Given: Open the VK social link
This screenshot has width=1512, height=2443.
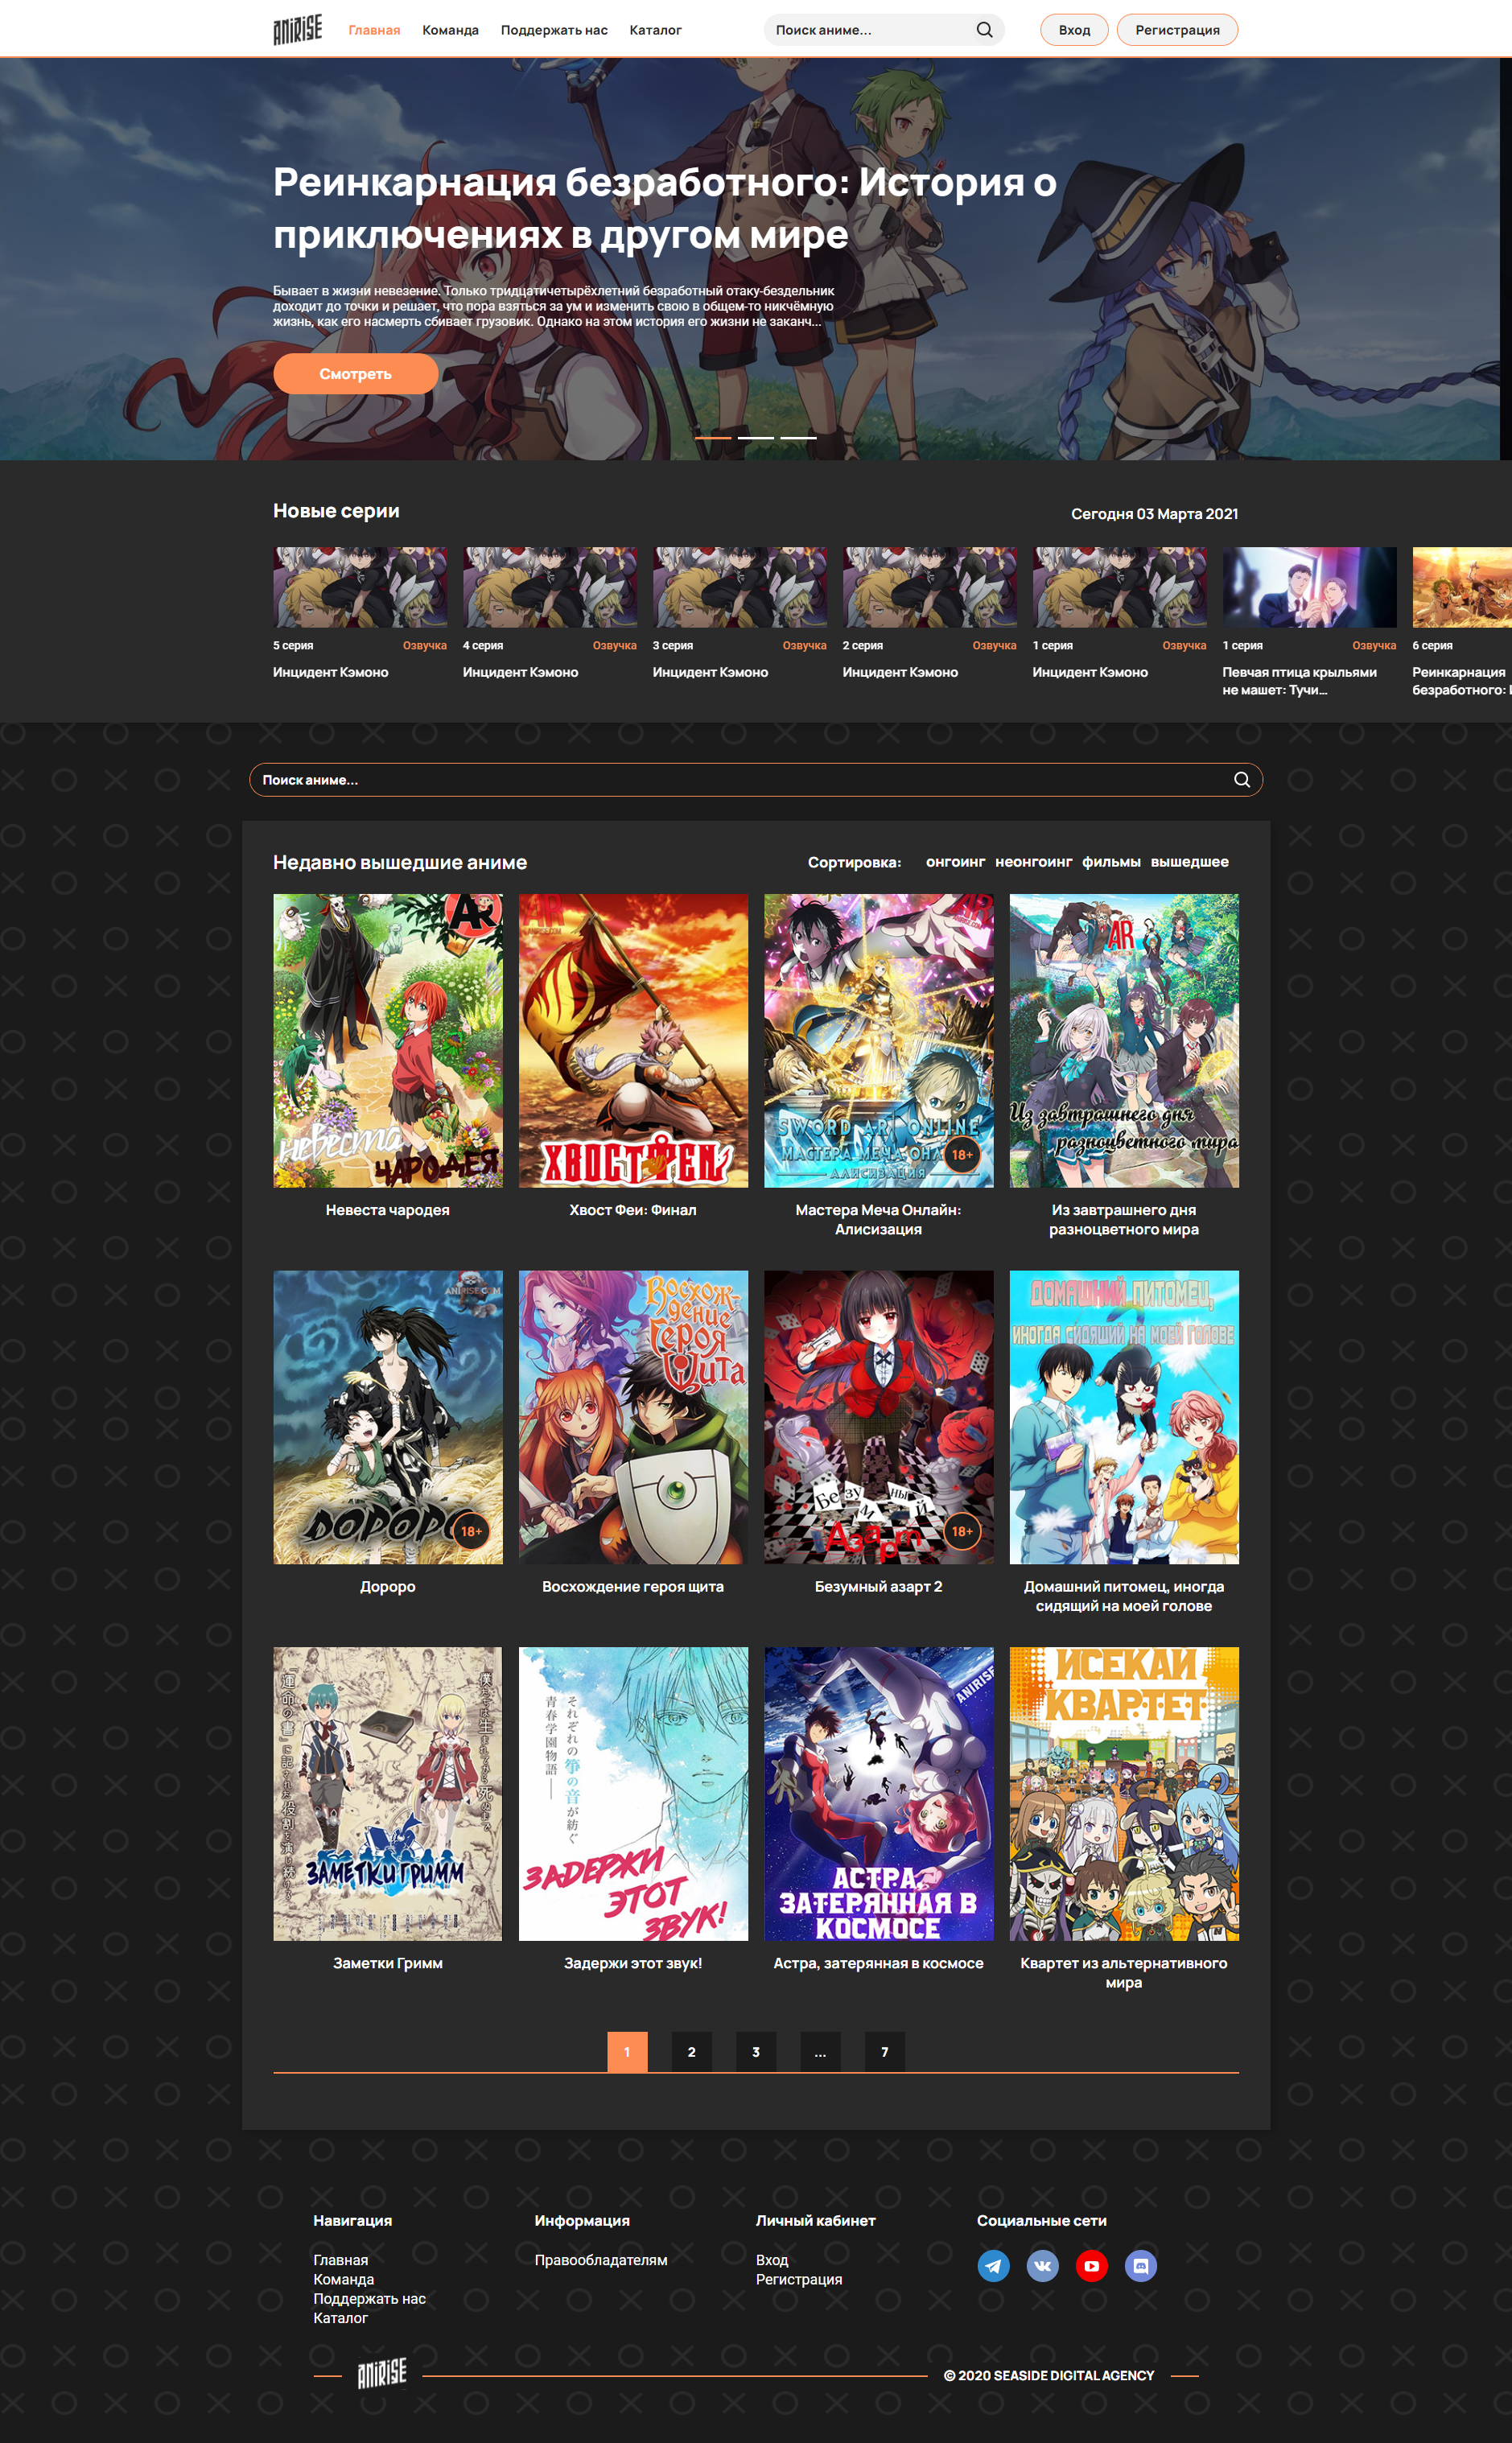Looking at the screenshot, I should (x=1042, y=2265).
